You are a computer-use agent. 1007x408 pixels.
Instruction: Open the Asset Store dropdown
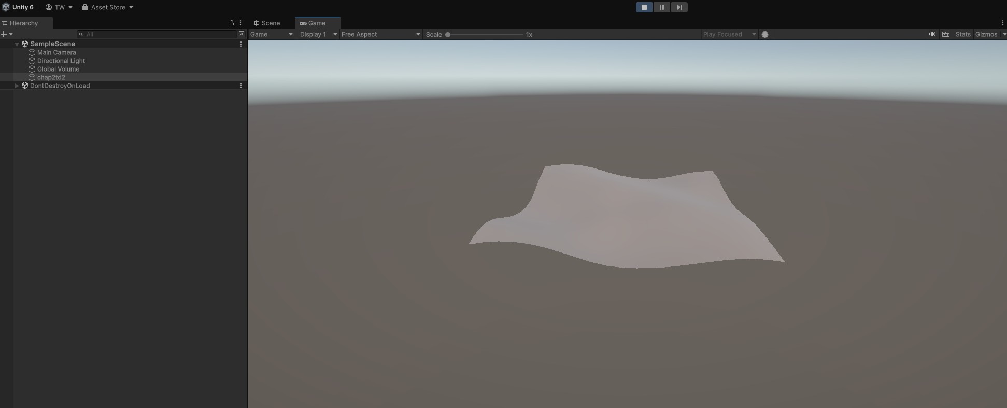click(107, 7)
